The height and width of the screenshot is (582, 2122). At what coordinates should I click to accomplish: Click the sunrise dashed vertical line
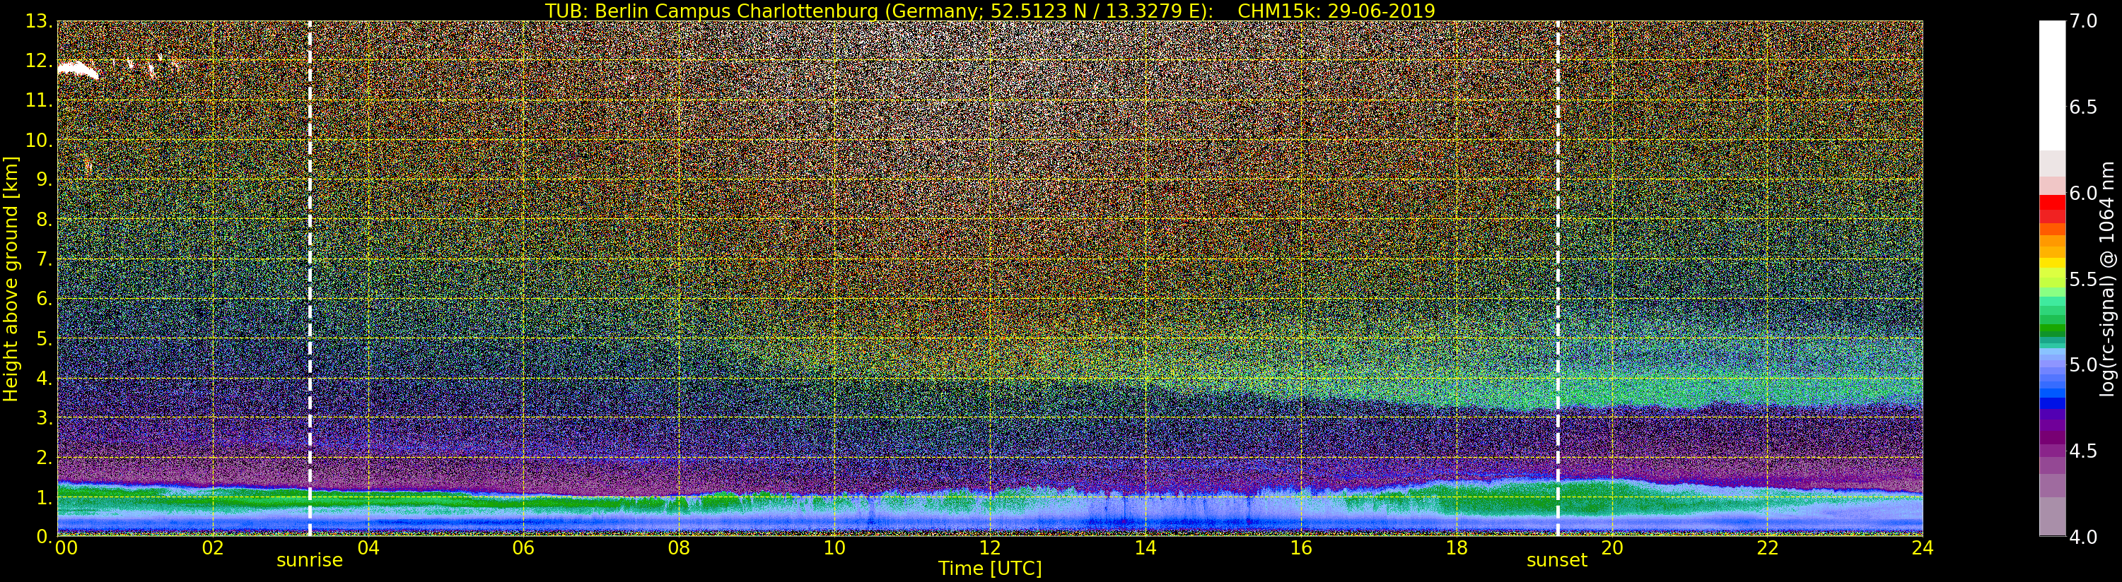coord(310,278)
